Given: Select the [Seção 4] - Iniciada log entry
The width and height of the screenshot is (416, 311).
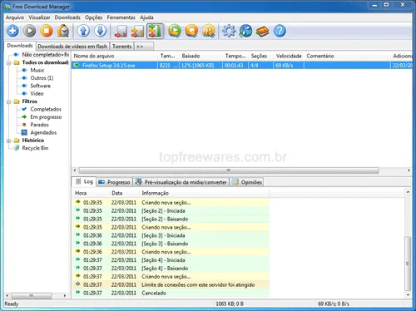Looking at the screenshot, I should (x=171, y=260).
